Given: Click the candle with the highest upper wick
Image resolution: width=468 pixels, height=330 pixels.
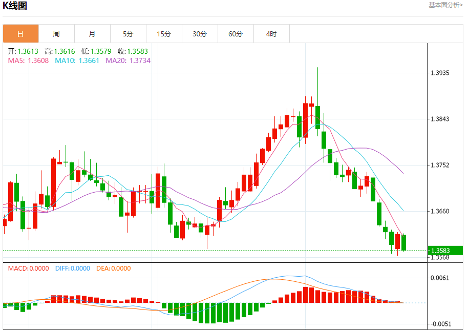Looking at the screenshot, I should pos(317,117).
